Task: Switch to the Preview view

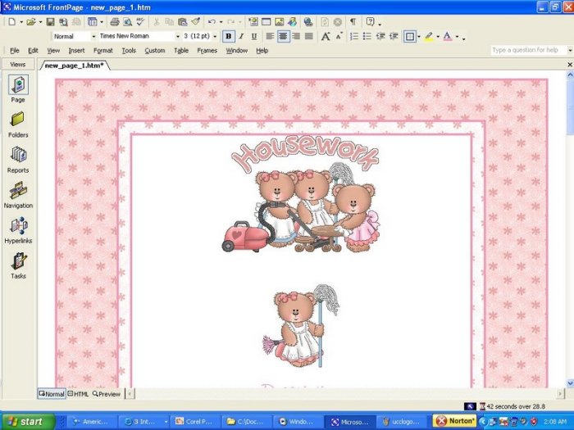Action: pyautogui.click(x=106, y=394)
